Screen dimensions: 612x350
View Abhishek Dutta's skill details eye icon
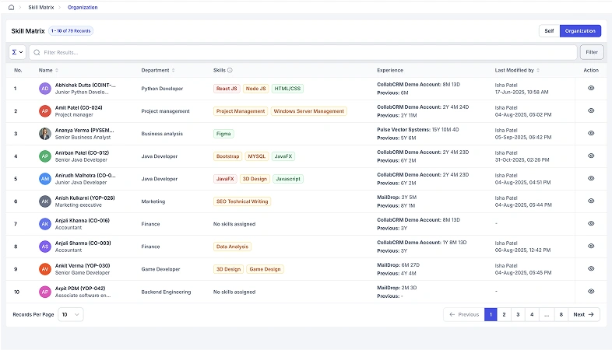591,89
